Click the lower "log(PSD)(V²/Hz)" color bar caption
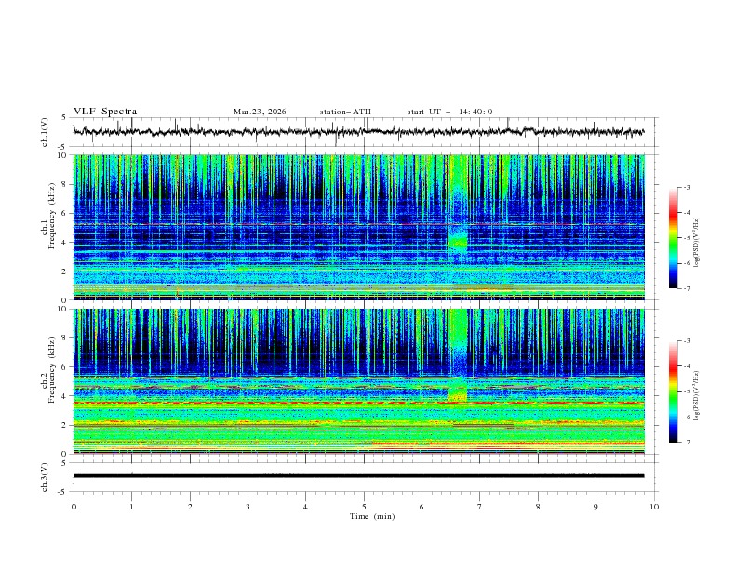Image resolution: width=737 pixels, height=569 pixels. (x=696, y=395)
